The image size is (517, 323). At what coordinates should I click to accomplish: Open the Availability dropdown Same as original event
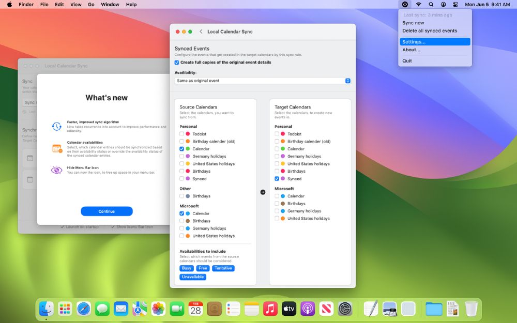tap(263, 81)
